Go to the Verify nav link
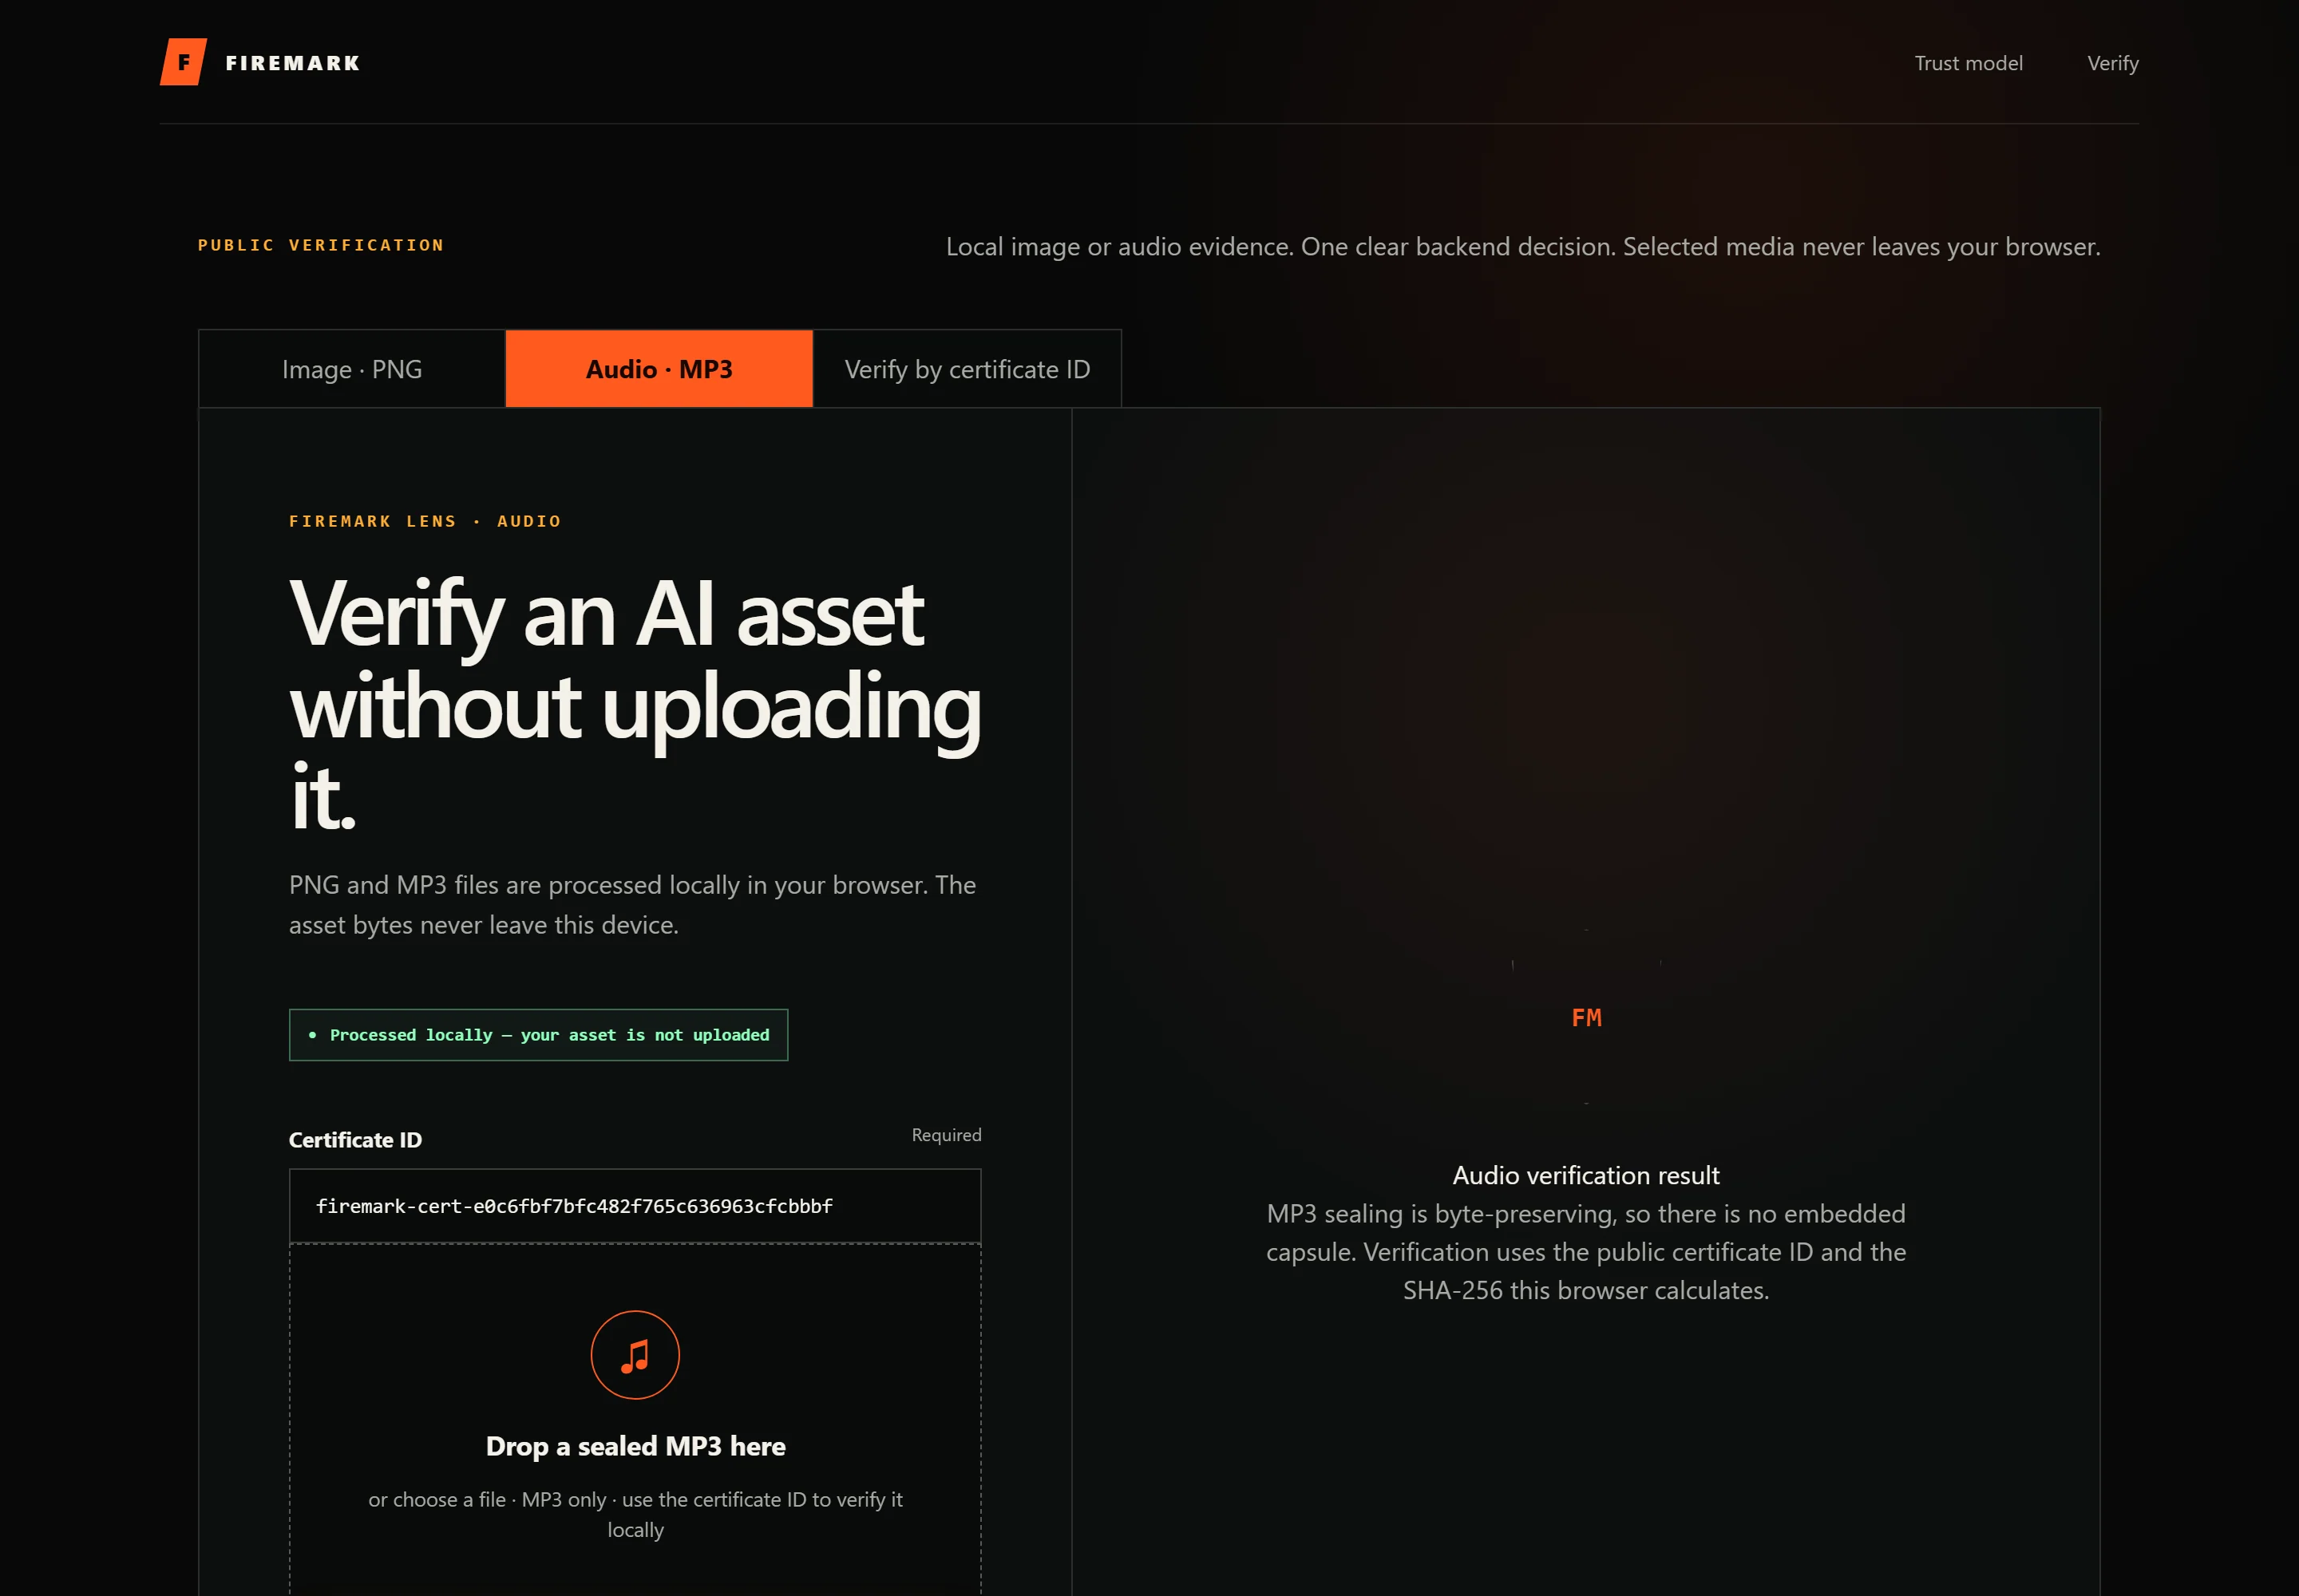 [x=2112, y=63]
